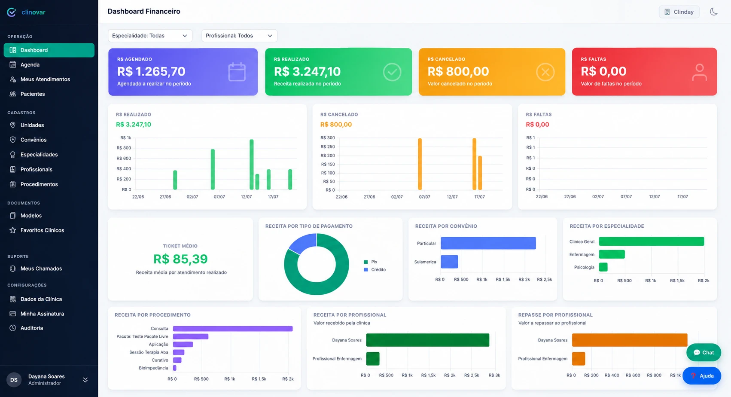Click the Especialidades icon
Viewport: 731px width, 397px height.
pyautogui.click(x=13, y=155)
